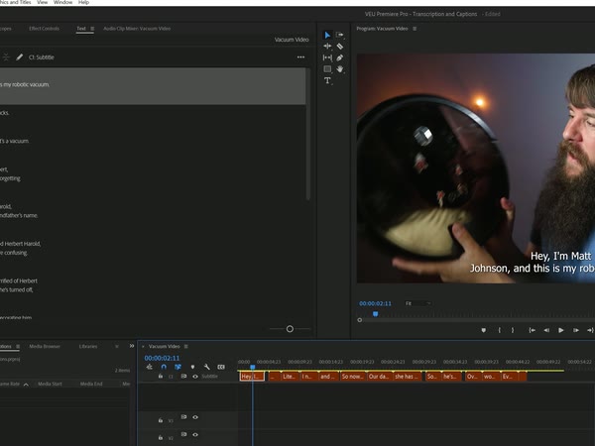Click the Text panel zoom slider handle

click(x=290, y=329)
